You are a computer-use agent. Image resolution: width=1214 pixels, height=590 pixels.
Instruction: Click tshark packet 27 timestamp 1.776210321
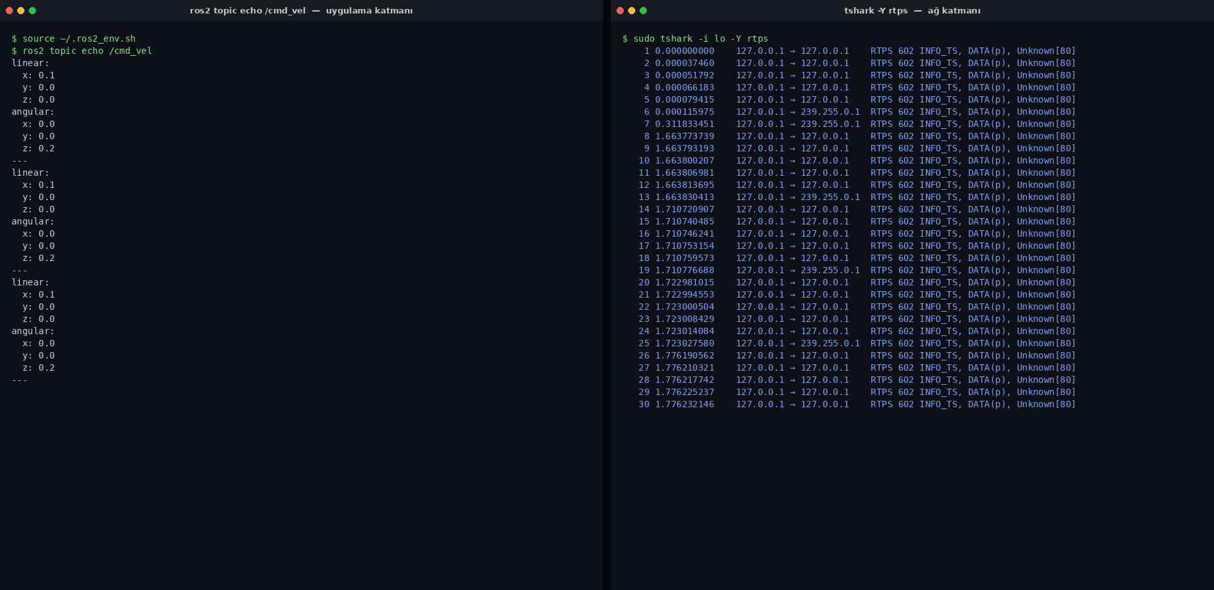(685, 367)
